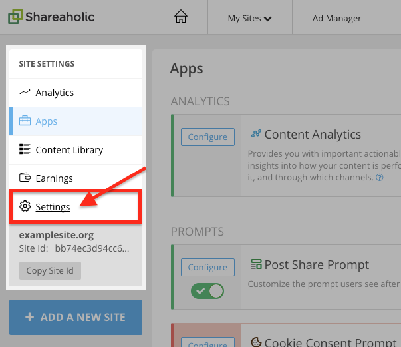The image size is (401, 347).
Task: Open Ad Manager in top navigation
Action: point(336,19)
